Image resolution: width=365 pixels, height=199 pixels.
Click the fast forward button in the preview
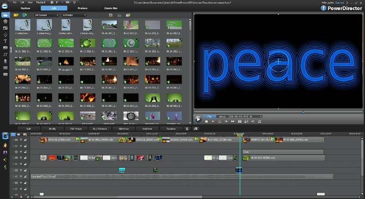point(233,121)
